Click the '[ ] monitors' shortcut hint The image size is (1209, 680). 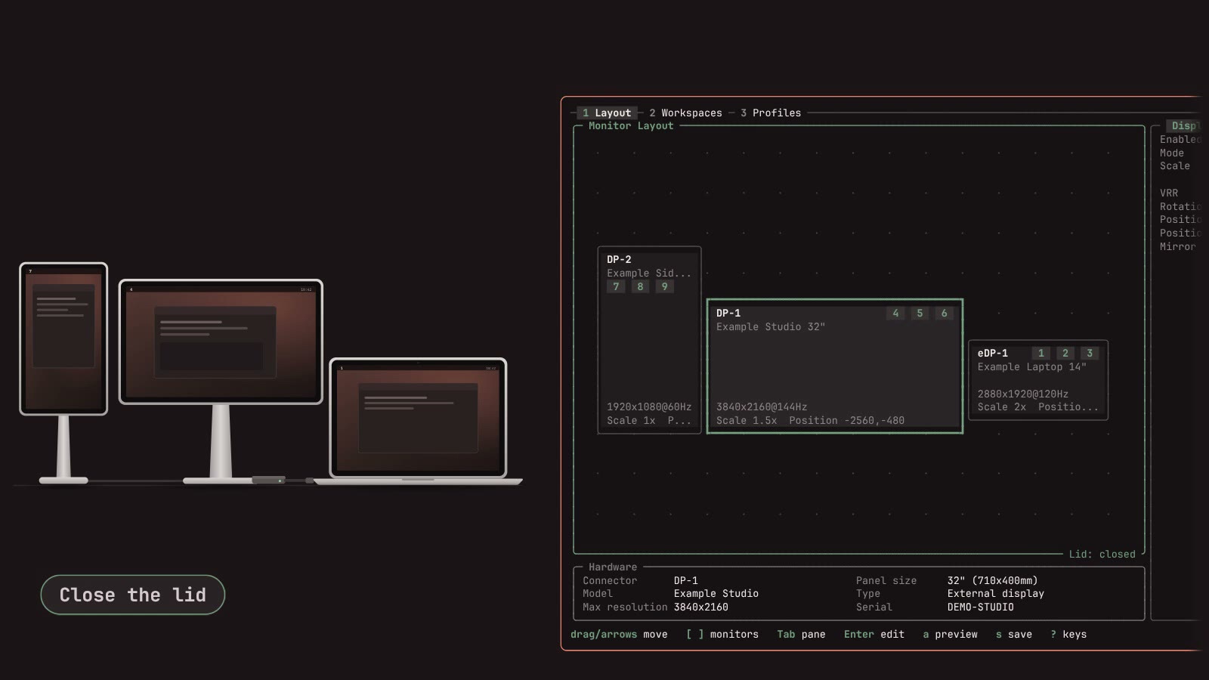(x=722, y=634)
